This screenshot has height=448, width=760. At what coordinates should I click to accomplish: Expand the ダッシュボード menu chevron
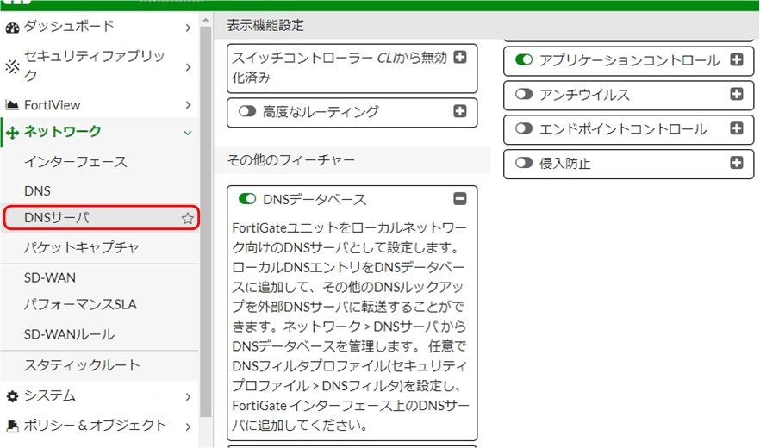click(x=188, y=28)
